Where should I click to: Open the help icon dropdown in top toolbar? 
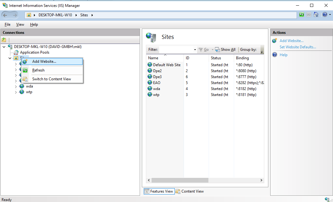coord(326,15)
